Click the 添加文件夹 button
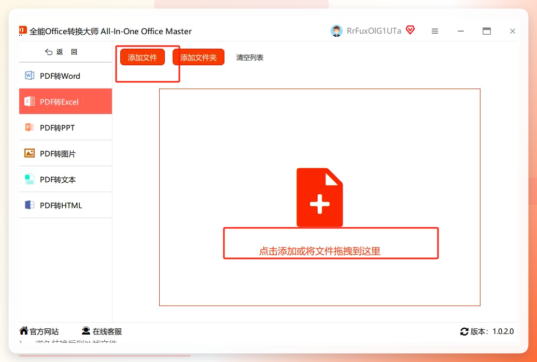 pyautogui.click(x=199, y=57)
